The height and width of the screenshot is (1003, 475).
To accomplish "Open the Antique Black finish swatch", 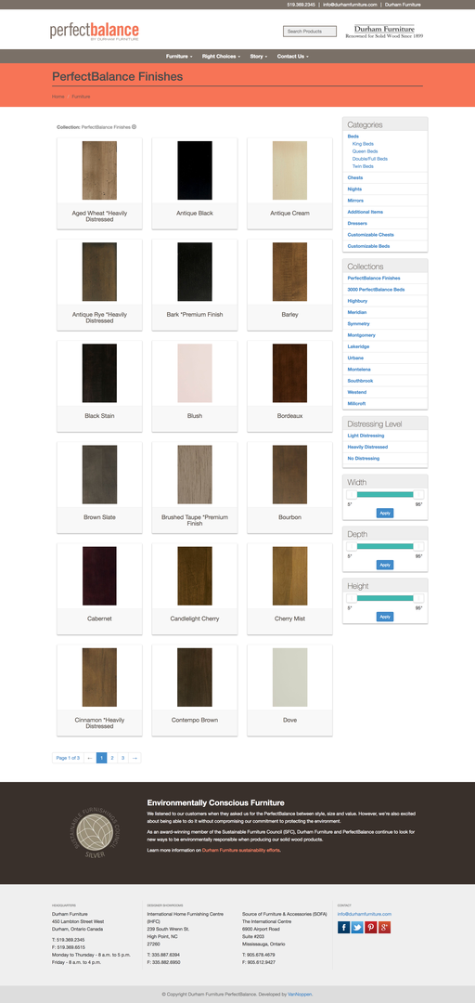I will (194, 170).
